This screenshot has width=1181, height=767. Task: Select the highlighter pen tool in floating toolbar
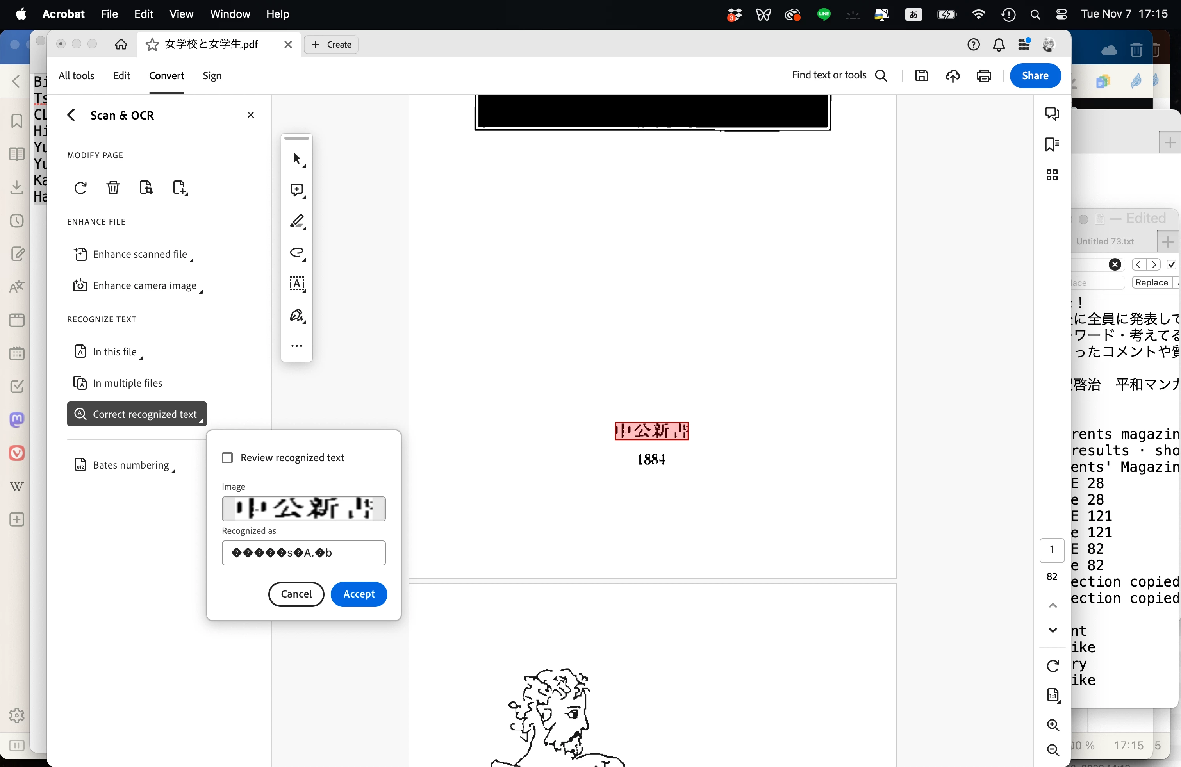[297, 221]
